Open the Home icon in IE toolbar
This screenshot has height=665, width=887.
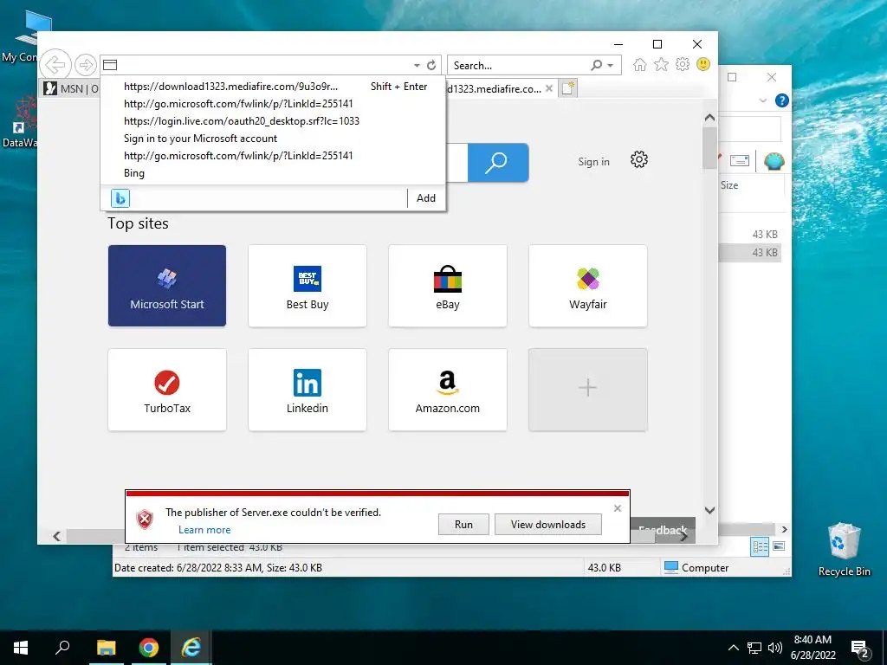(x=640, y=64)
